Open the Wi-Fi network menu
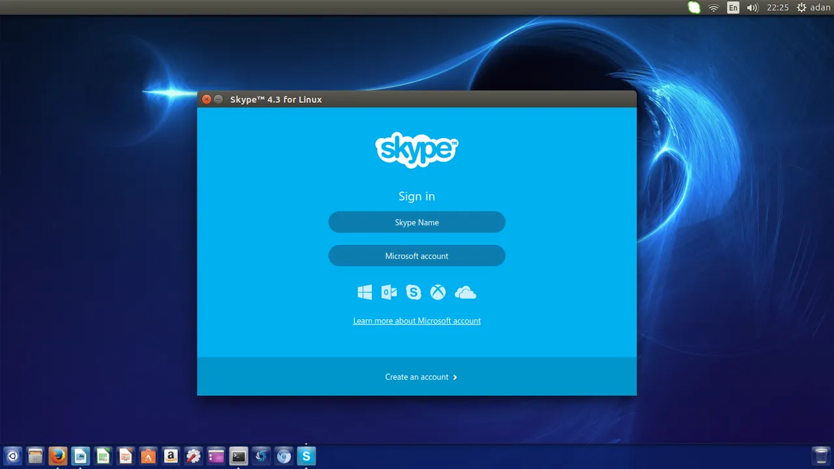834x469 pixels. point(713,8)
